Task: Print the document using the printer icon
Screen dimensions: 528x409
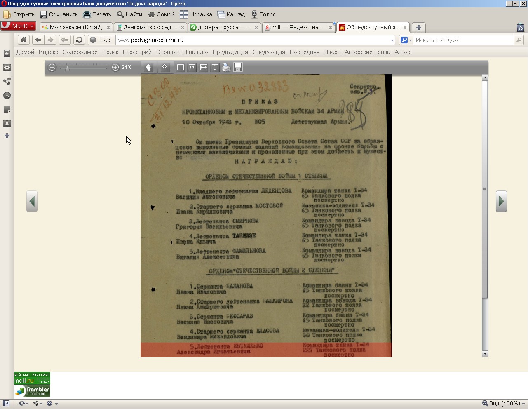Action: pyautogui.click(x=226, y=67)
